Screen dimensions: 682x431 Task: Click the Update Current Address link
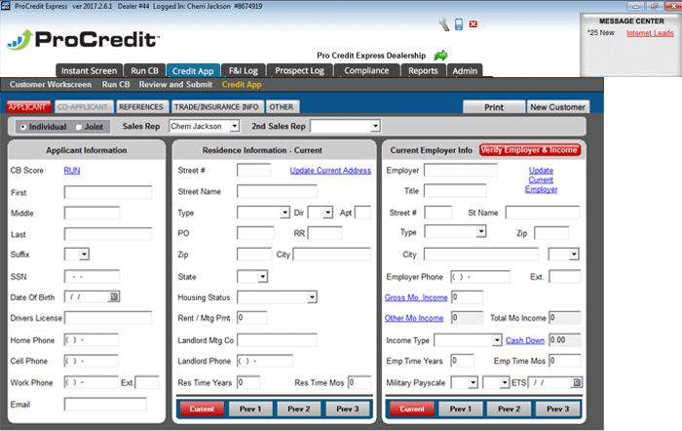pyautogui.click(x=330, y=171)
